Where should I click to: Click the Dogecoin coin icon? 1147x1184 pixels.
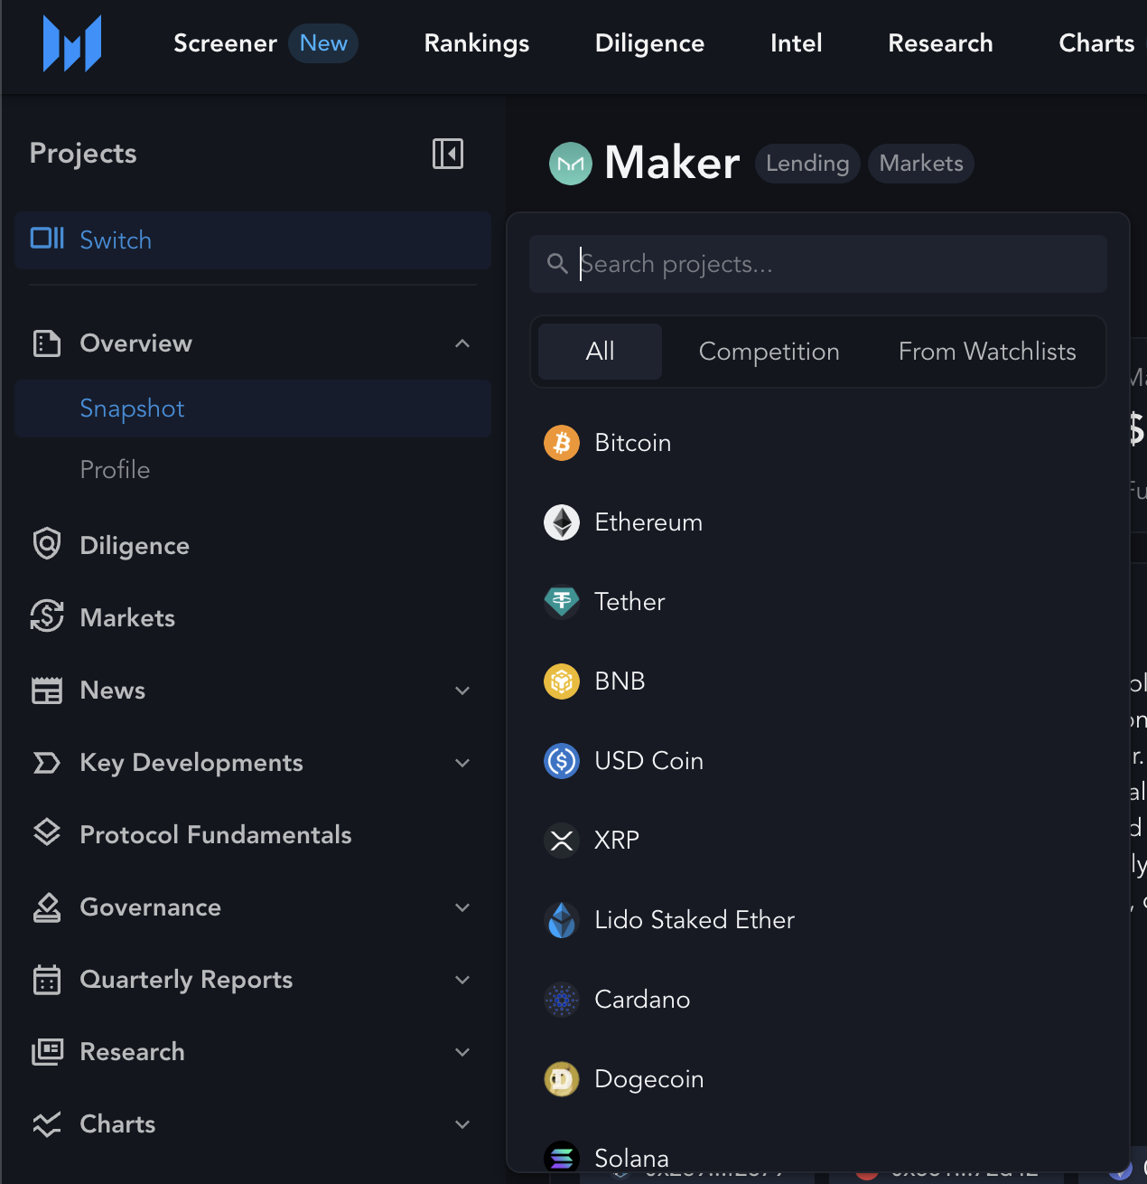coord(562,1079)
